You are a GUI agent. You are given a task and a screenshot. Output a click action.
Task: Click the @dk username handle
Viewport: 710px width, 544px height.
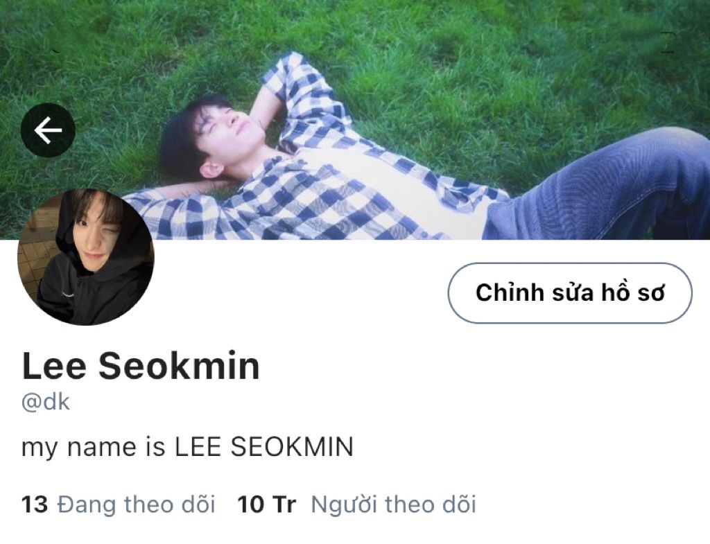(x=46, y=402)
